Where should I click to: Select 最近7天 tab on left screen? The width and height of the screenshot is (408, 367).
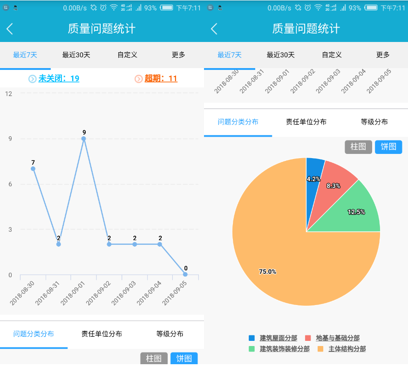(x=25, y=55)
